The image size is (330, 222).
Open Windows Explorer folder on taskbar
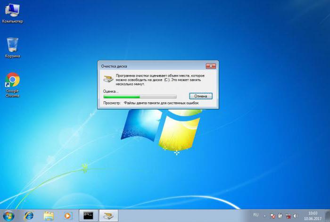point(49,216)
